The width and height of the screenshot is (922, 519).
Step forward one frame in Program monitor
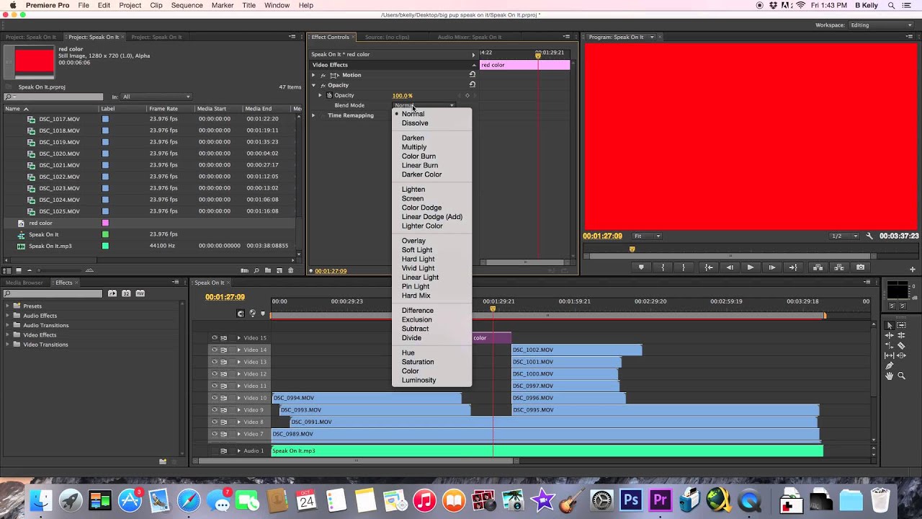tap(771, 267)
